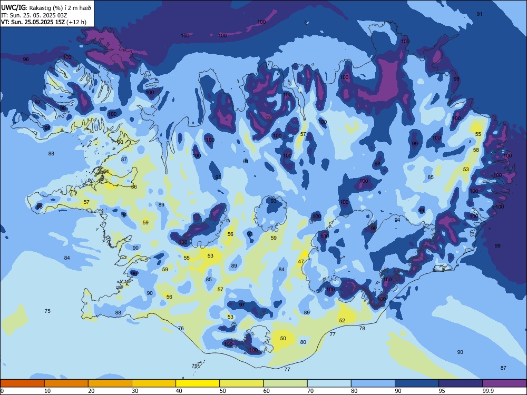Click the '58' humidity value on the map
527x395 pixels.
pyautogui.click(x=476, y=150)
